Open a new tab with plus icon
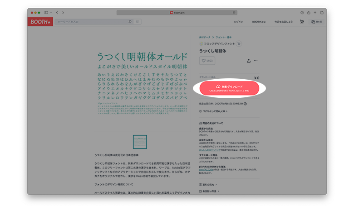 (x=315, y=13)
